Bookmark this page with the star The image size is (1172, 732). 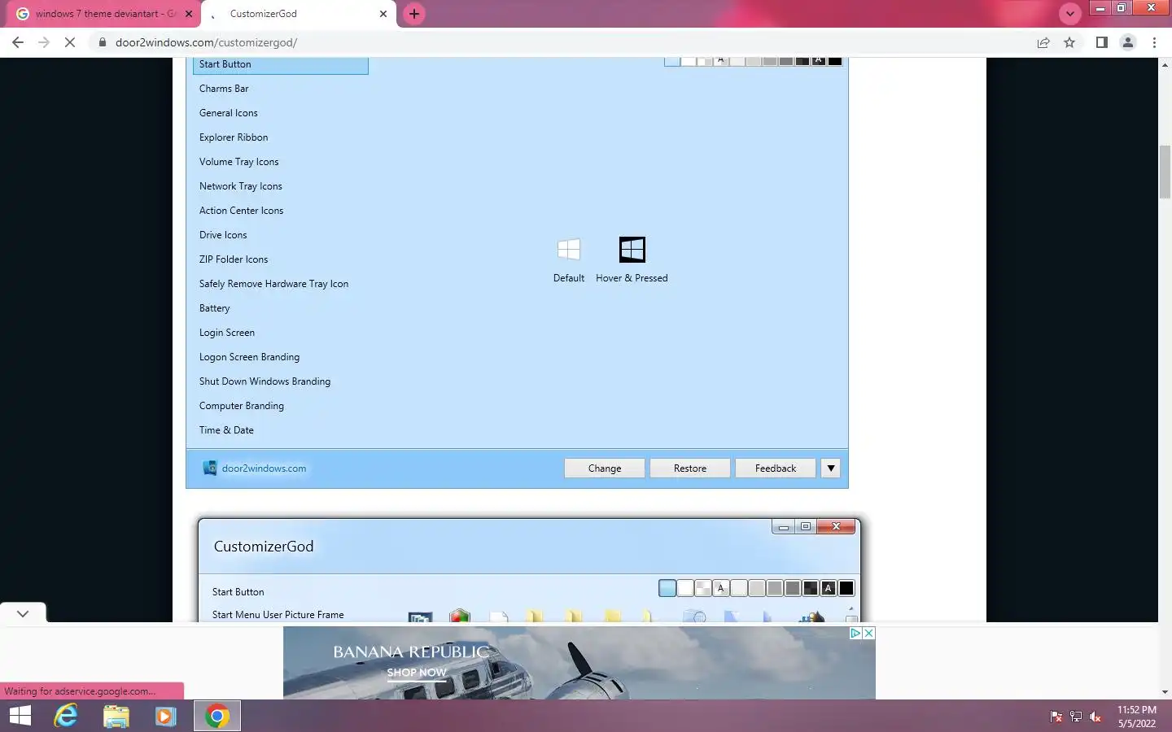1069,42
